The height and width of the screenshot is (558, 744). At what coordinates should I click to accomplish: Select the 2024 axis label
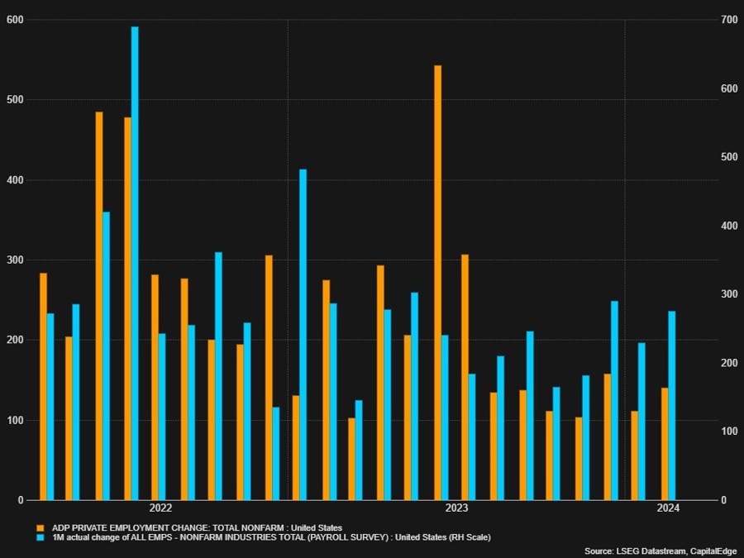click(667, 508)
